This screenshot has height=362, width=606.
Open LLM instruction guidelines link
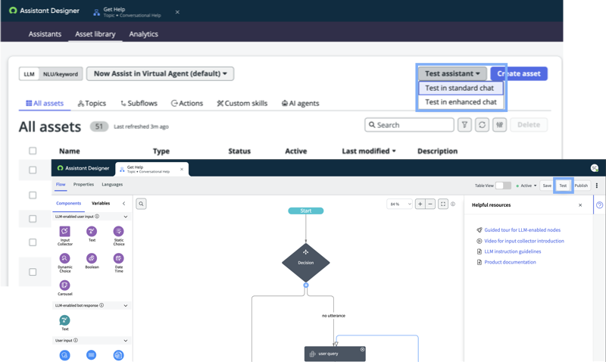coord(513,251)
